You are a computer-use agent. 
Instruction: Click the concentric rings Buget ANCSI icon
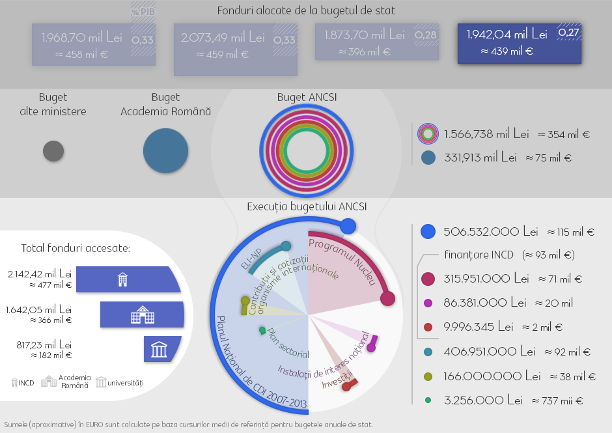(307, 150)
